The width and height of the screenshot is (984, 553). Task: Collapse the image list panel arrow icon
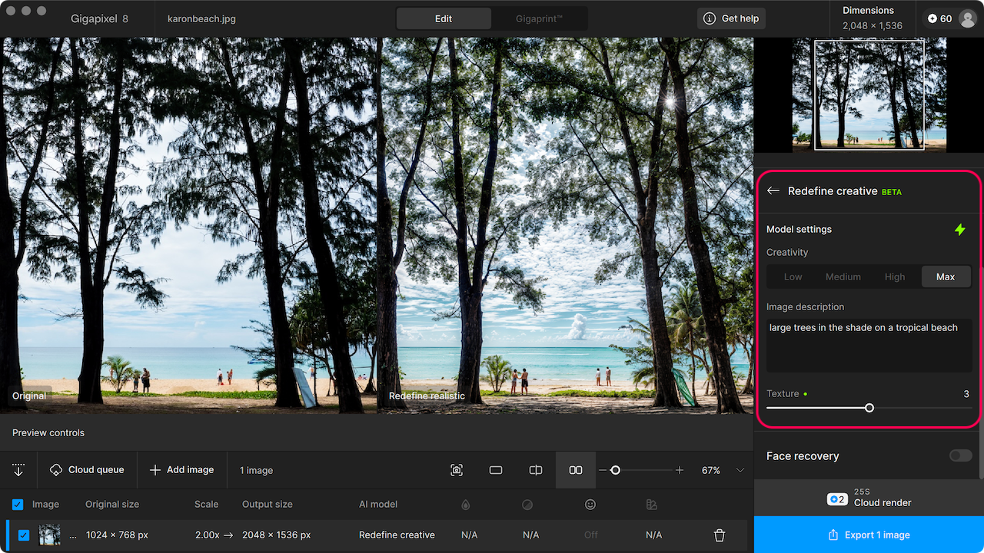18,470
